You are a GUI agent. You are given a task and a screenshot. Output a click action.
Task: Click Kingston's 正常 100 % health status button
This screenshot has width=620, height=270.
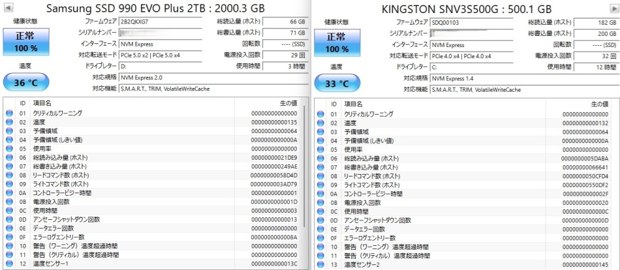[337, 43]
